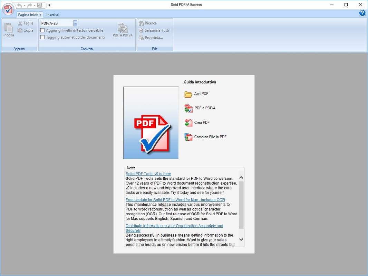Click the Combina File in PDF icon
This screenshot has width=368, height=276.
click(188, 137)
